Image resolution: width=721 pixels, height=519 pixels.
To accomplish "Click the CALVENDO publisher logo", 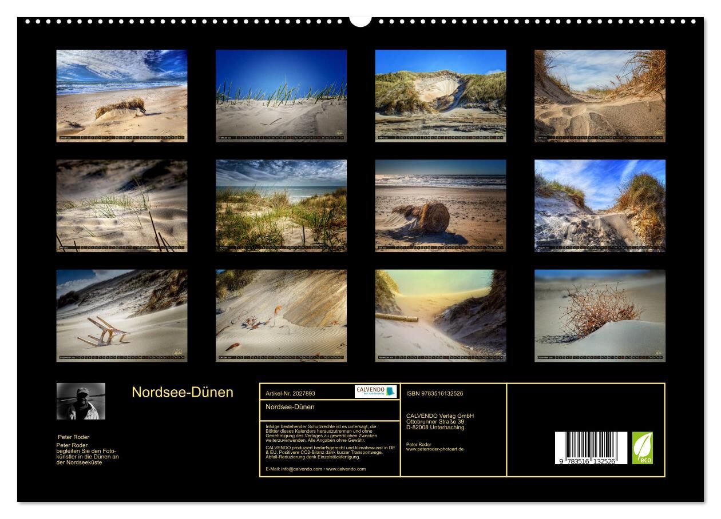I will pos(375,392).
